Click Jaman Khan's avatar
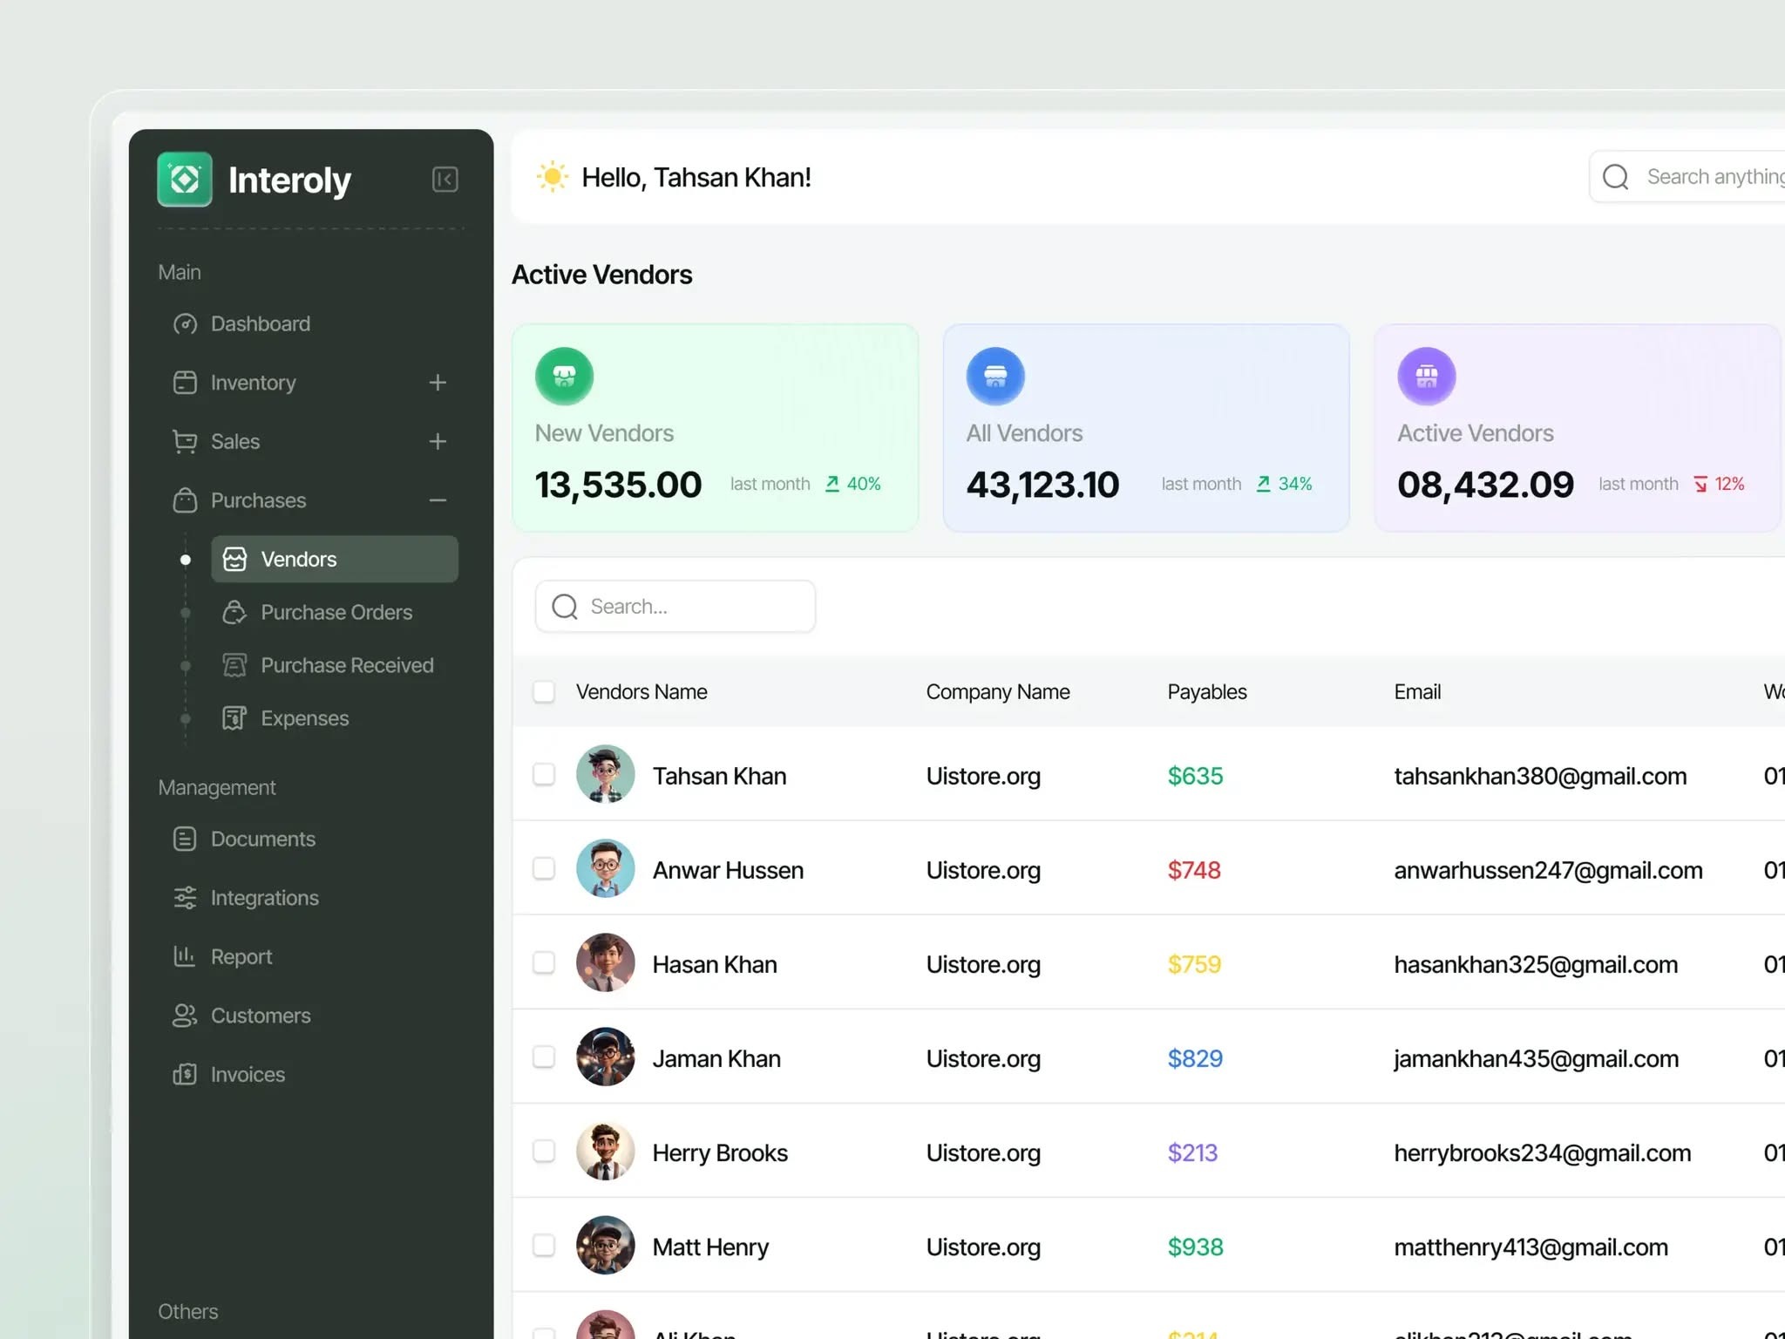Image resolution: width=1785 pixels, height=1339 pixels. point(606,1057)
